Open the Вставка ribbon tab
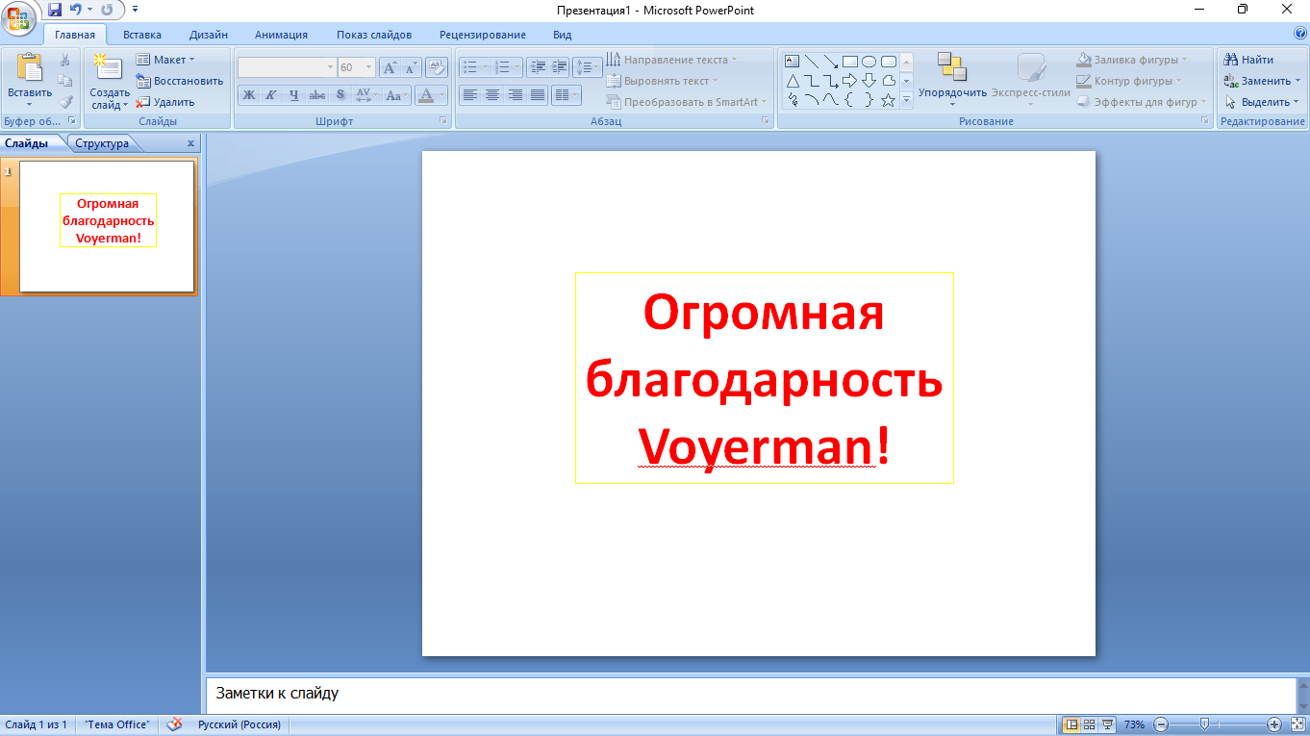Screen dimensions: 1310x736 click(141, 35)
